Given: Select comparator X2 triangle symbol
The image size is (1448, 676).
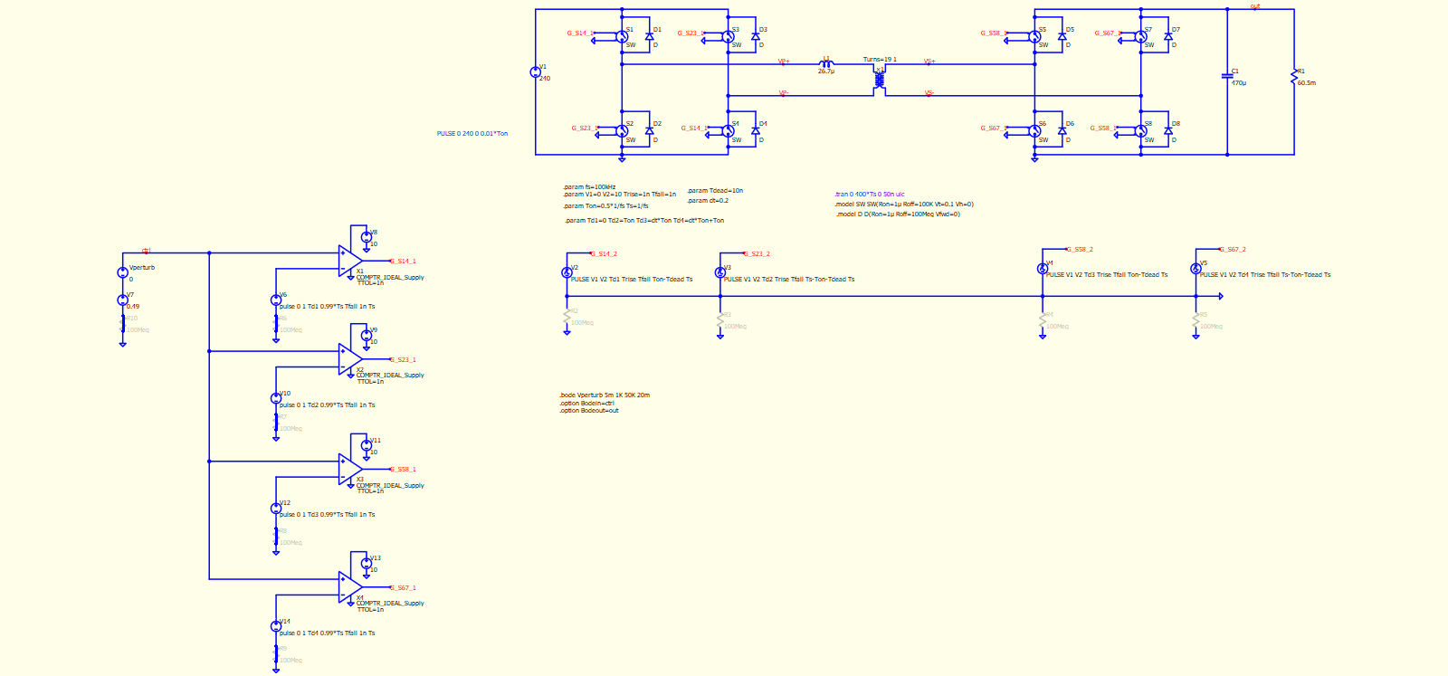Looking at the screenshot, I should pyautogui.click(x=350, y=359).
